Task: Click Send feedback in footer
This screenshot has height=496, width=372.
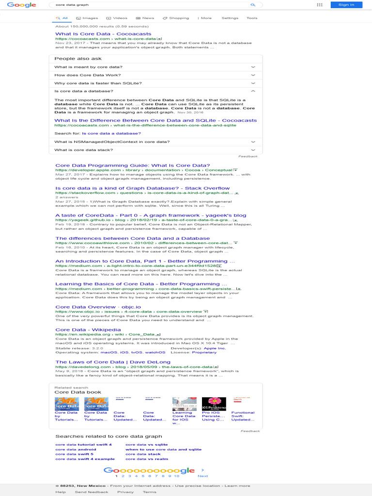Action: [92, 492]
